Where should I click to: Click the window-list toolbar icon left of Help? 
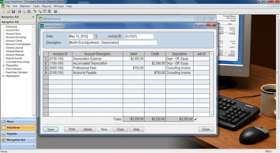[x=49, y=12]
